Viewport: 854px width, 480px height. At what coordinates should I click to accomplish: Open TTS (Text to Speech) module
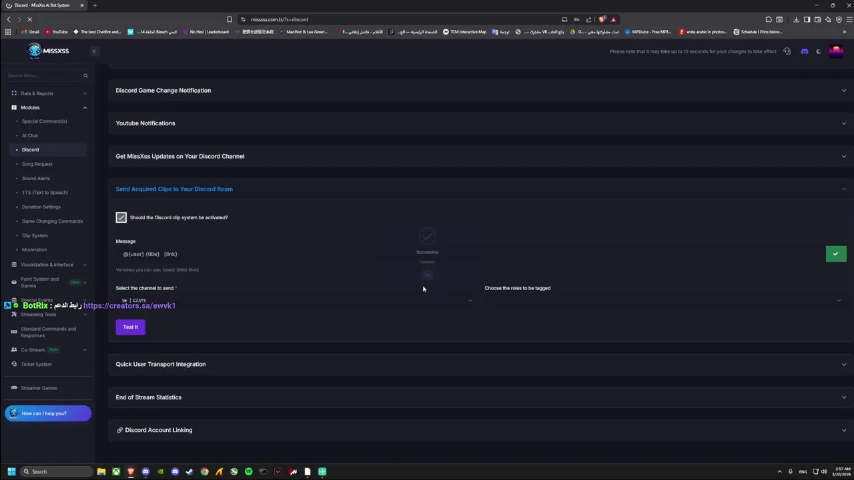[x=45, y=193]
